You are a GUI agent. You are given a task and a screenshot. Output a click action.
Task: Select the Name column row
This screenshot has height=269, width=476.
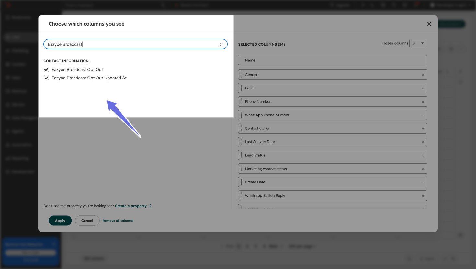tap(333, 60)
